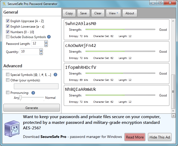
Task: Select password cAoOwAHjFn42
Action: click(x=81, y=46)
